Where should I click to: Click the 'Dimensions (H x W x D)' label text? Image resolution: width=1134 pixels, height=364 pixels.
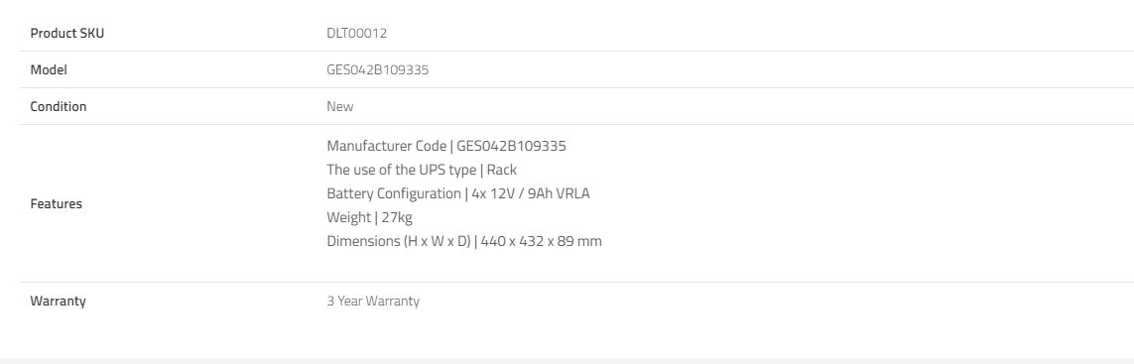[399, 241]
